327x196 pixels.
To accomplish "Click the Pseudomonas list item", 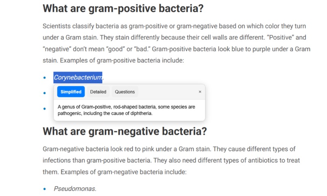I will pyautogui.click(x=75, y=189).
